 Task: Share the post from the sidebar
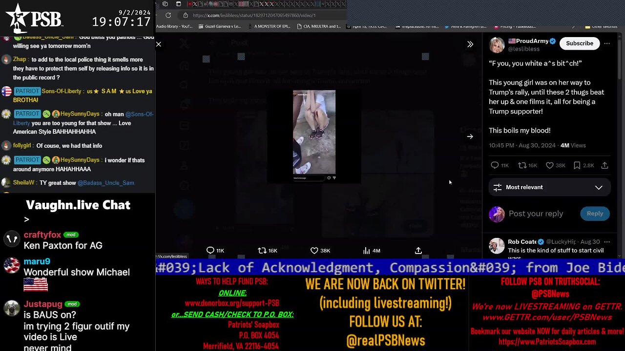(x=604, y=165)
